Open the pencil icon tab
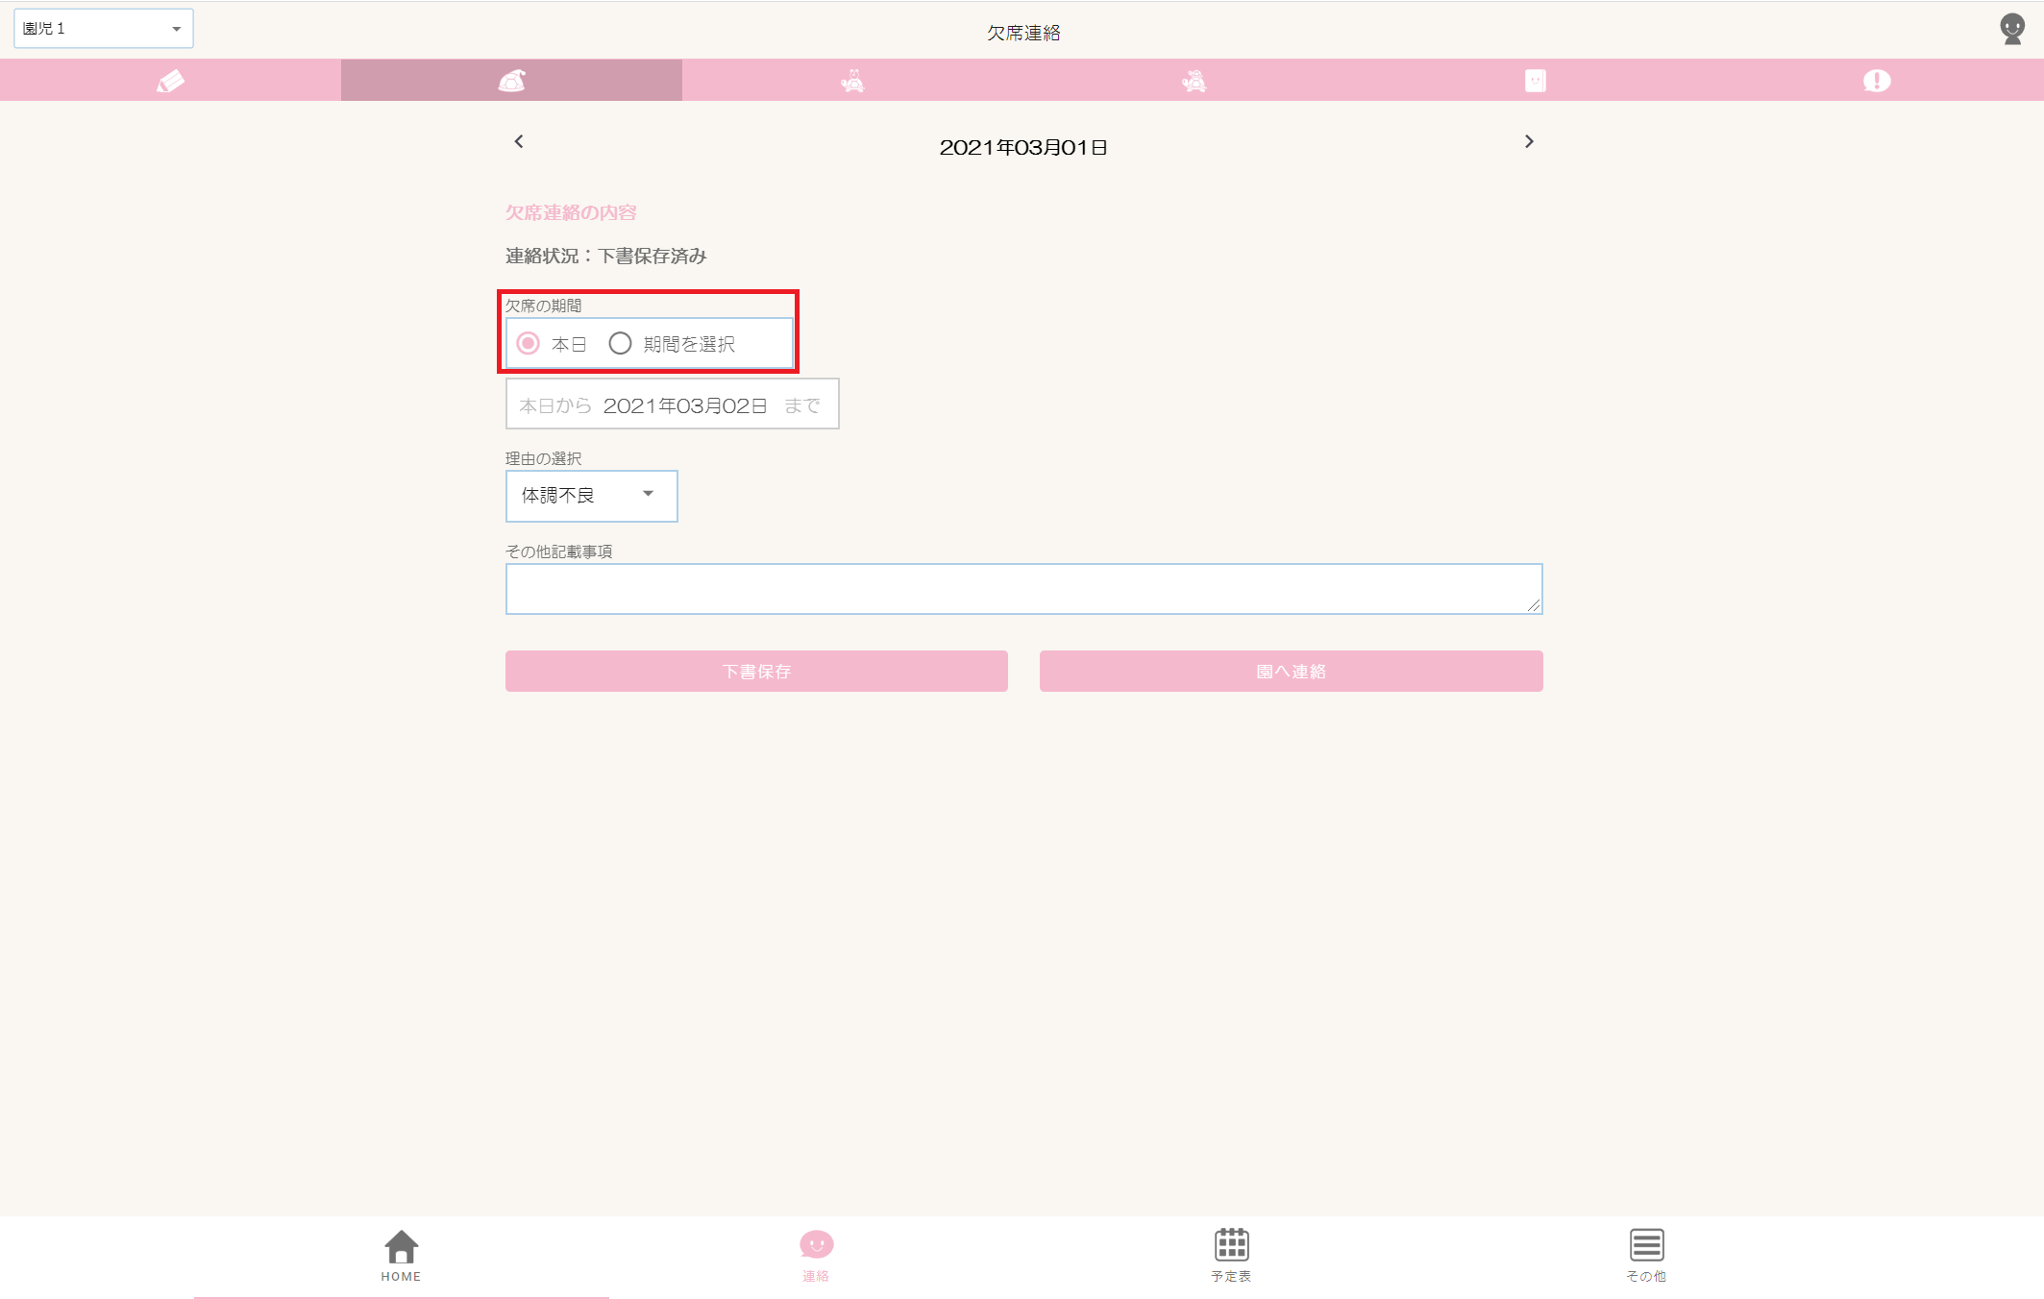 [170, 81]
